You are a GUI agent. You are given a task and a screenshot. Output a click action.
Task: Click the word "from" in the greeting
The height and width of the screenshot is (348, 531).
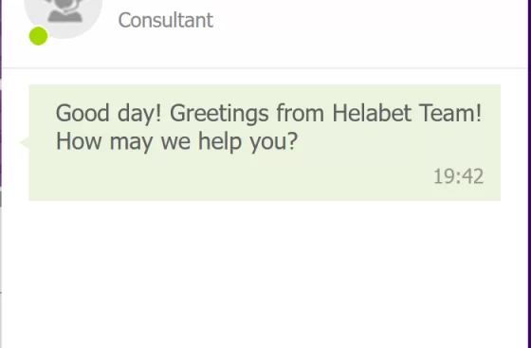300,113
